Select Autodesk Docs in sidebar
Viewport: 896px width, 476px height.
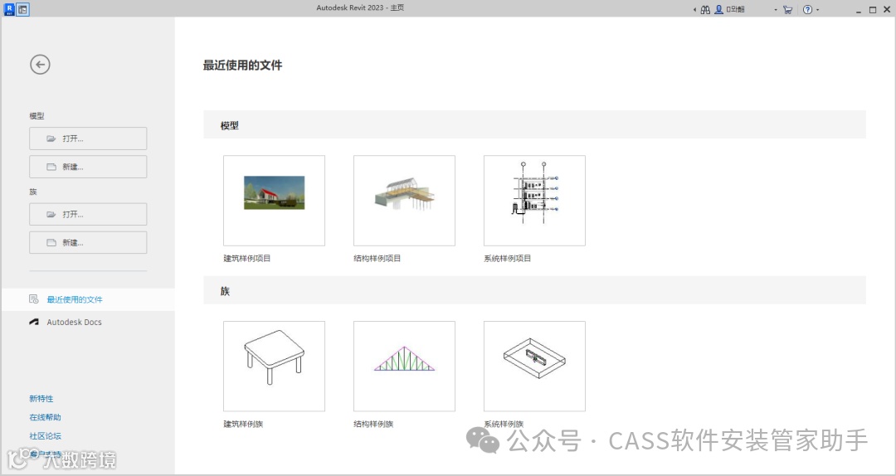click(x=88, y=323)
